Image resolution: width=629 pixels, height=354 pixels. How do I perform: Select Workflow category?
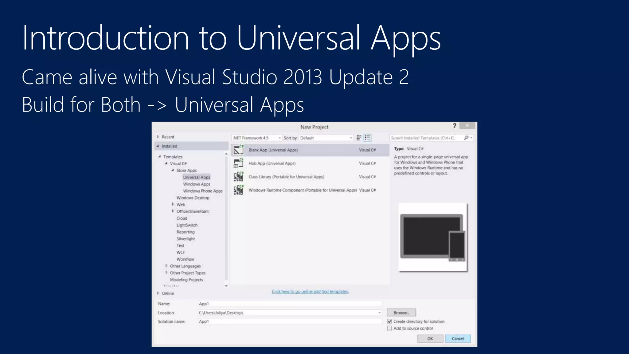coord(185,259)
